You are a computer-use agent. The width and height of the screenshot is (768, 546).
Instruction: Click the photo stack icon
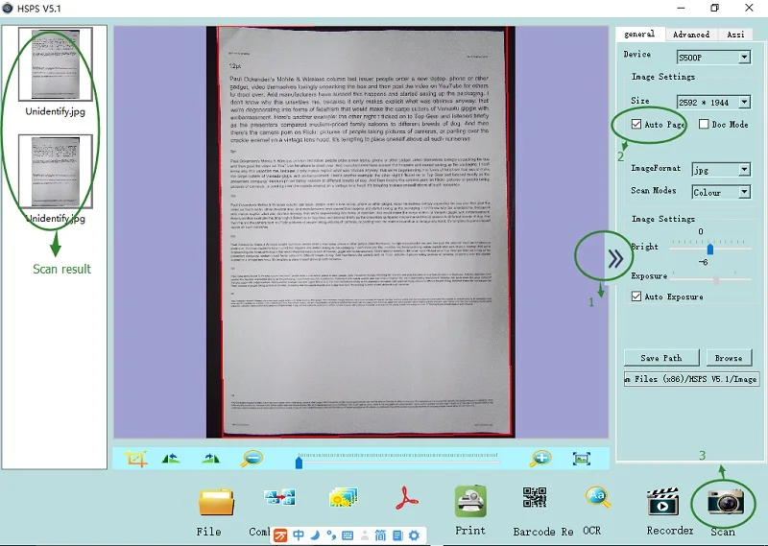coord(344,497)
